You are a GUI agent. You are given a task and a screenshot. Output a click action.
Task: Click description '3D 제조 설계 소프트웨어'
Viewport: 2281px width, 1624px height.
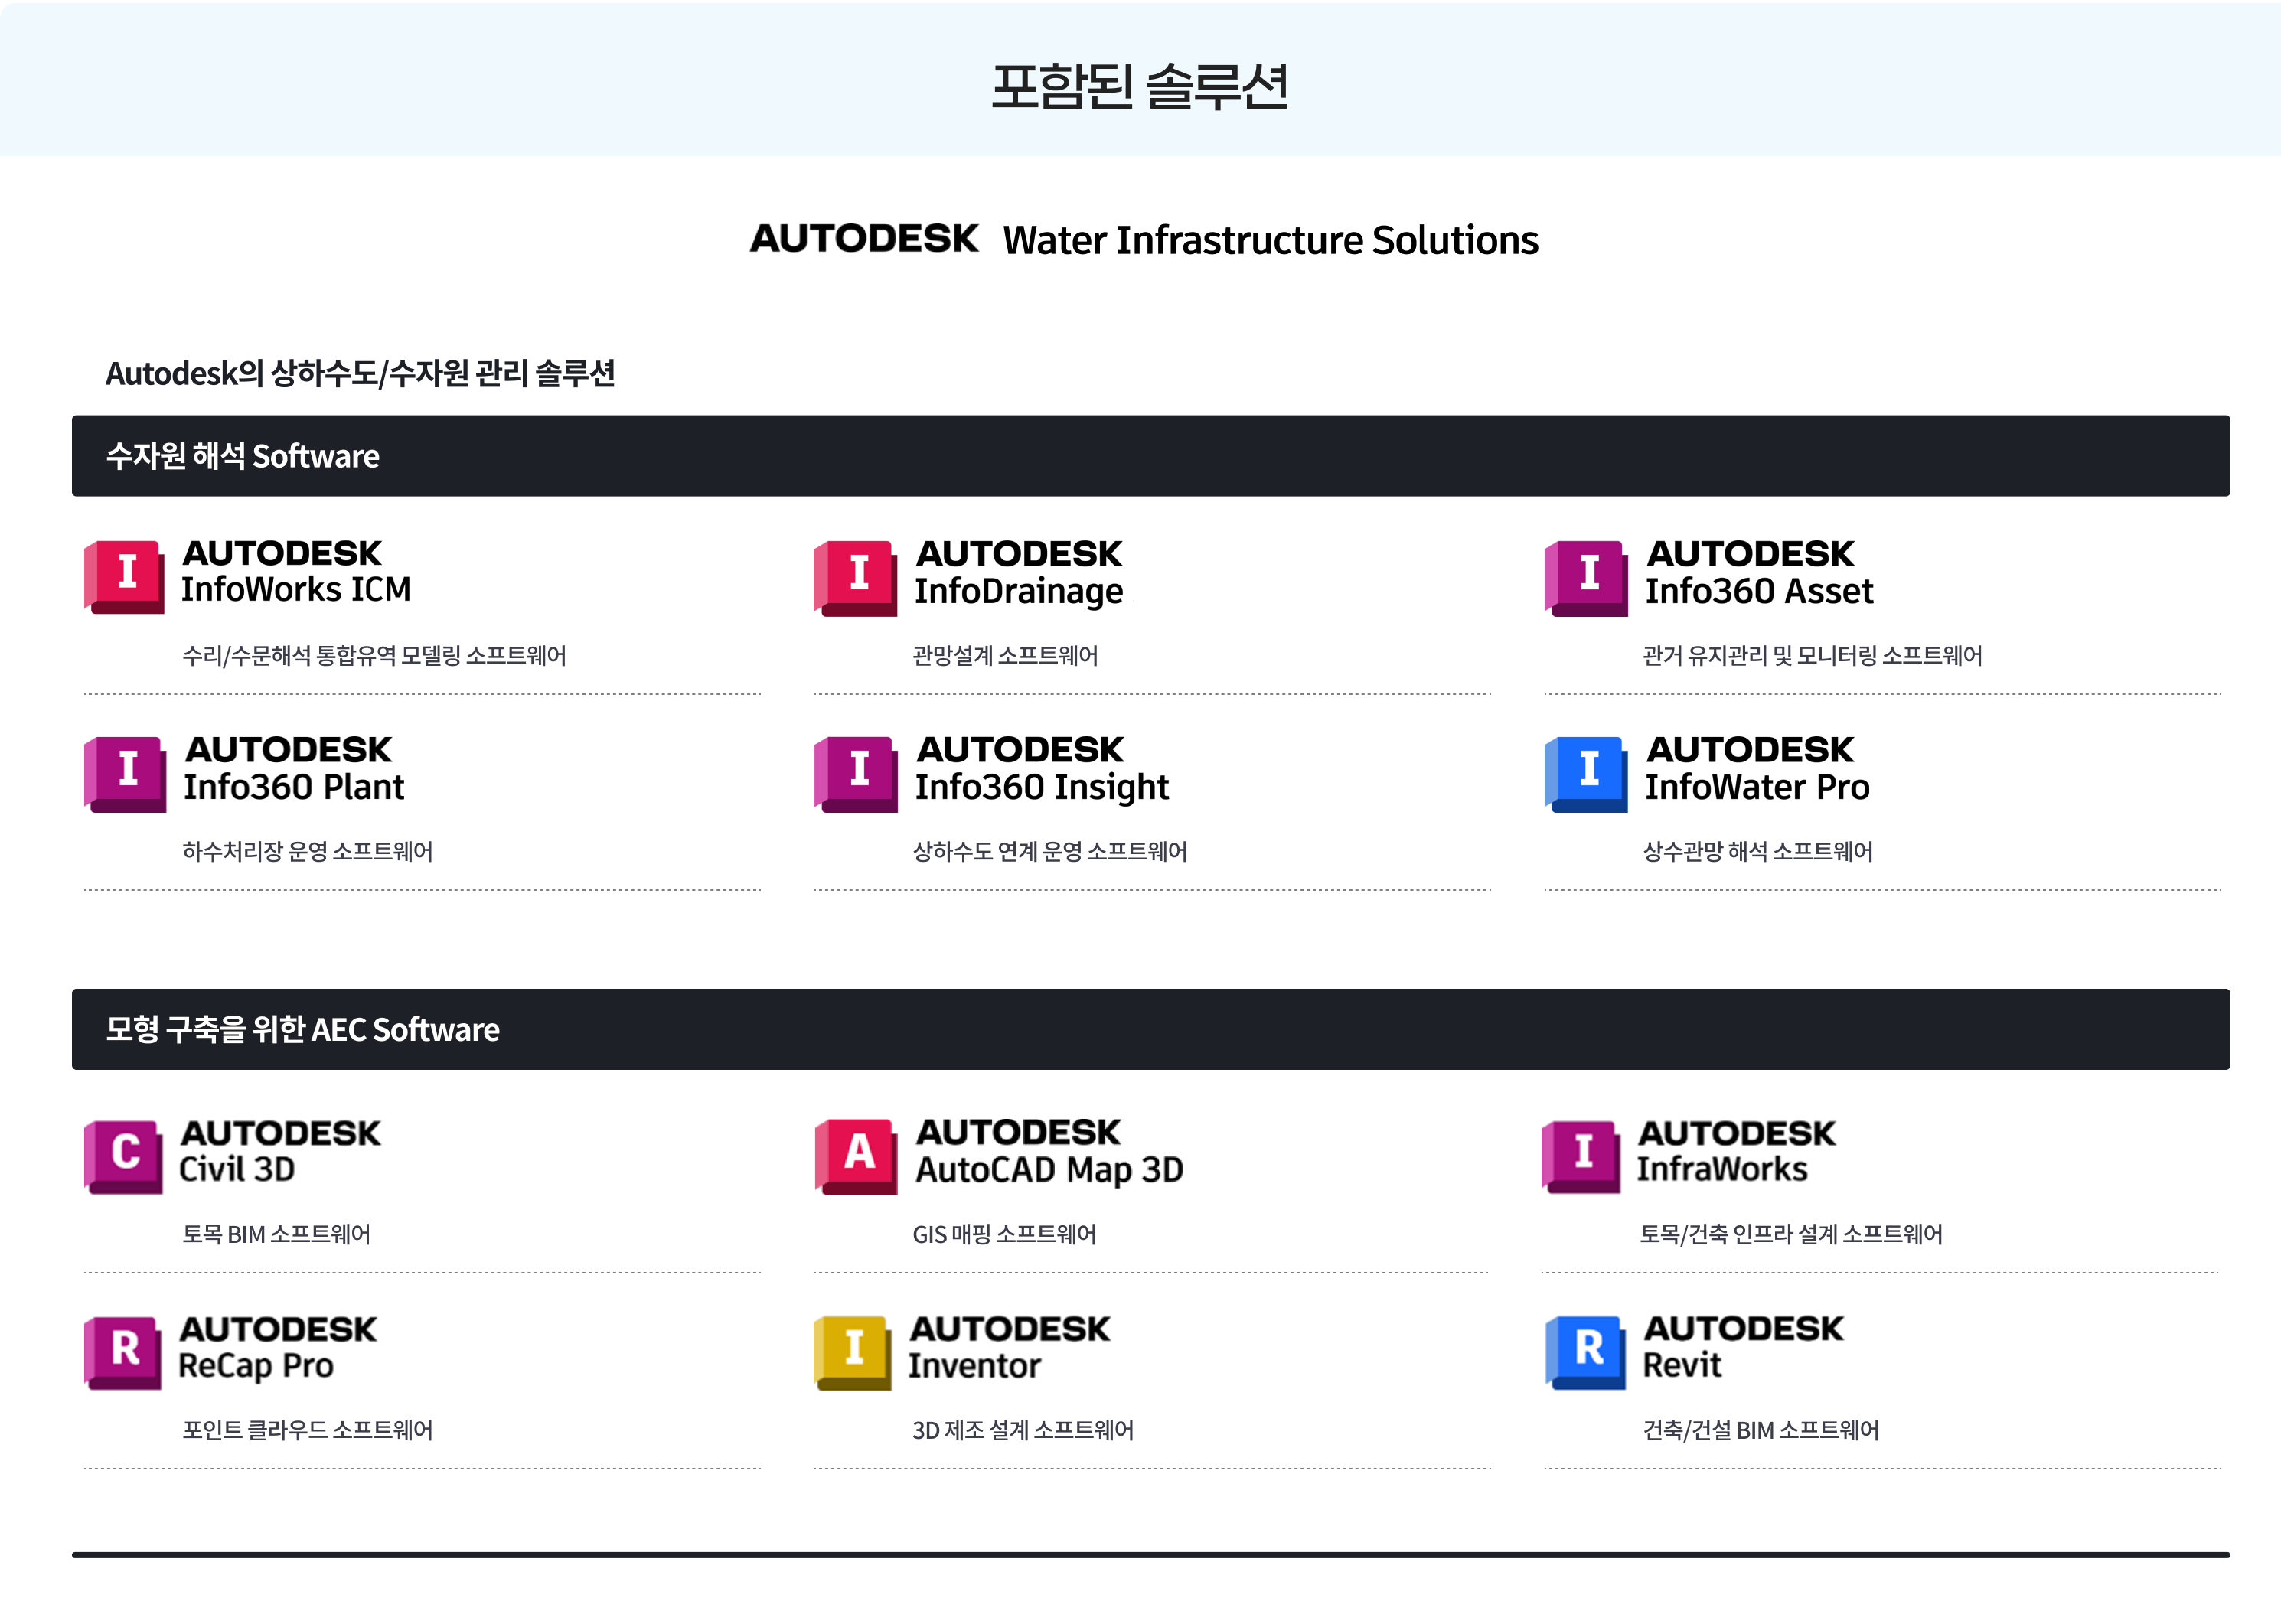coord(1023,1430)
